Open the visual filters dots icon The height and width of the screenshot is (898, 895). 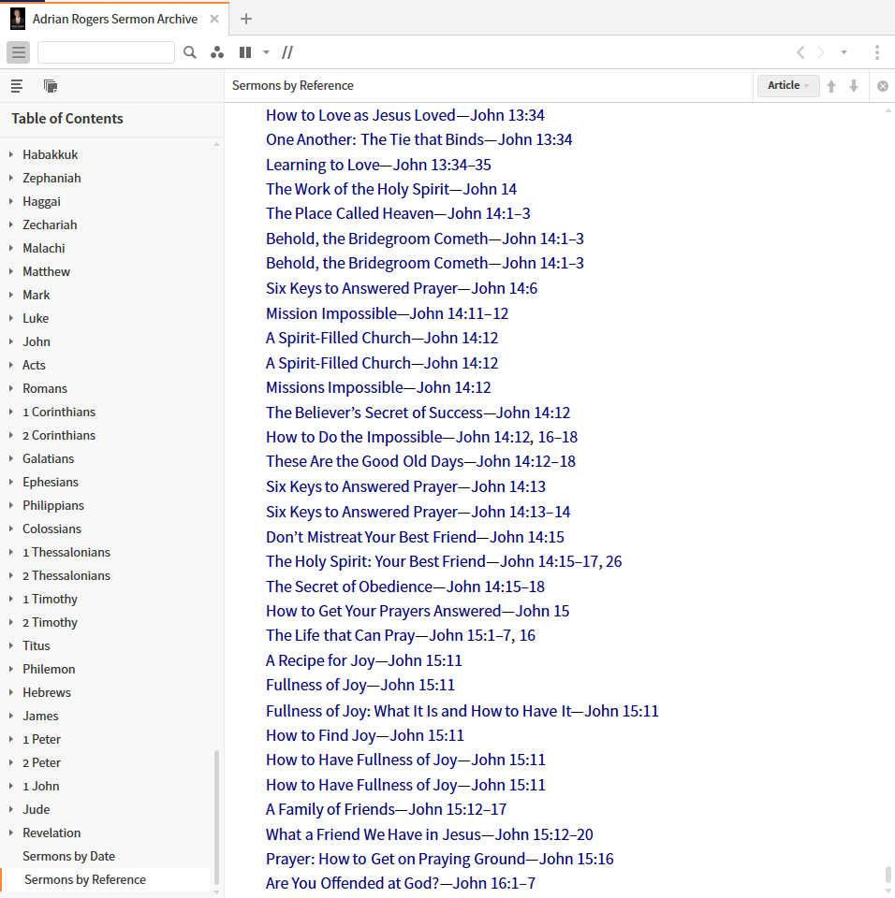click(217, 52)
